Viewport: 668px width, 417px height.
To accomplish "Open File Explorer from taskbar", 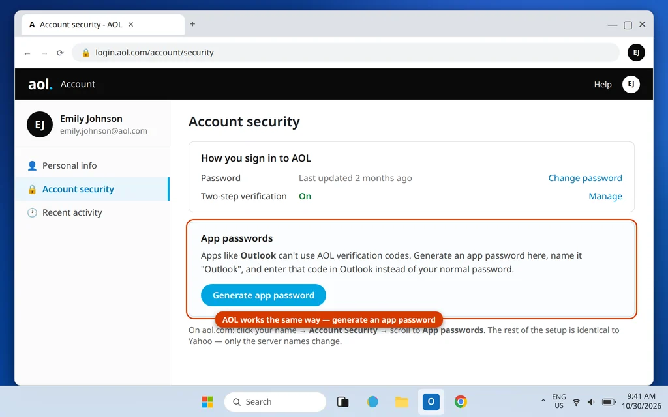I will pos(402,401).
